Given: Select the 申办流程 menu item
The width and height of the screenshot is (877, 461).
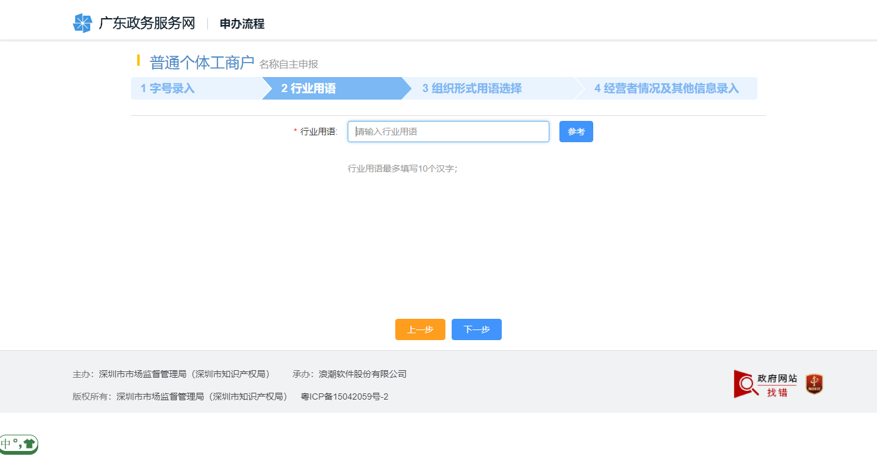Looking at the screenshot, I should (241, 24).
